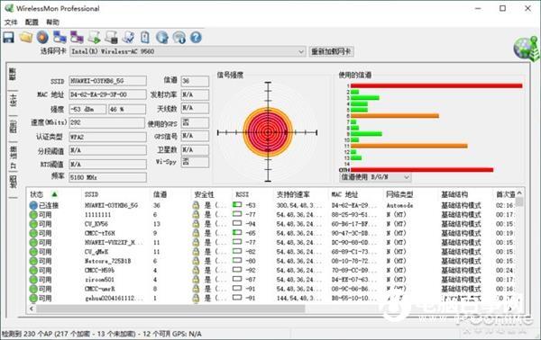This screenshot has height=340, width=541.
Task: Click the blue question mark help icon
Action: point(196,37)
